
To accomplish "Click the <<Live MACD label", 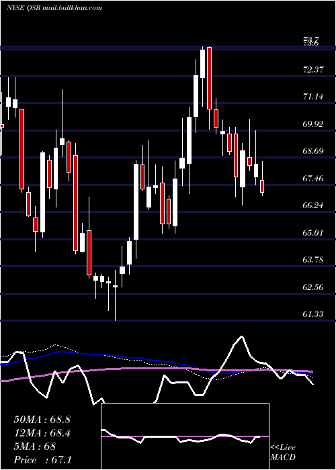I will click(283, 452).
